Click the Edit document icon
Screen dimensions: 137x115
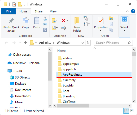pyautogui.click(x=111, y=24)
